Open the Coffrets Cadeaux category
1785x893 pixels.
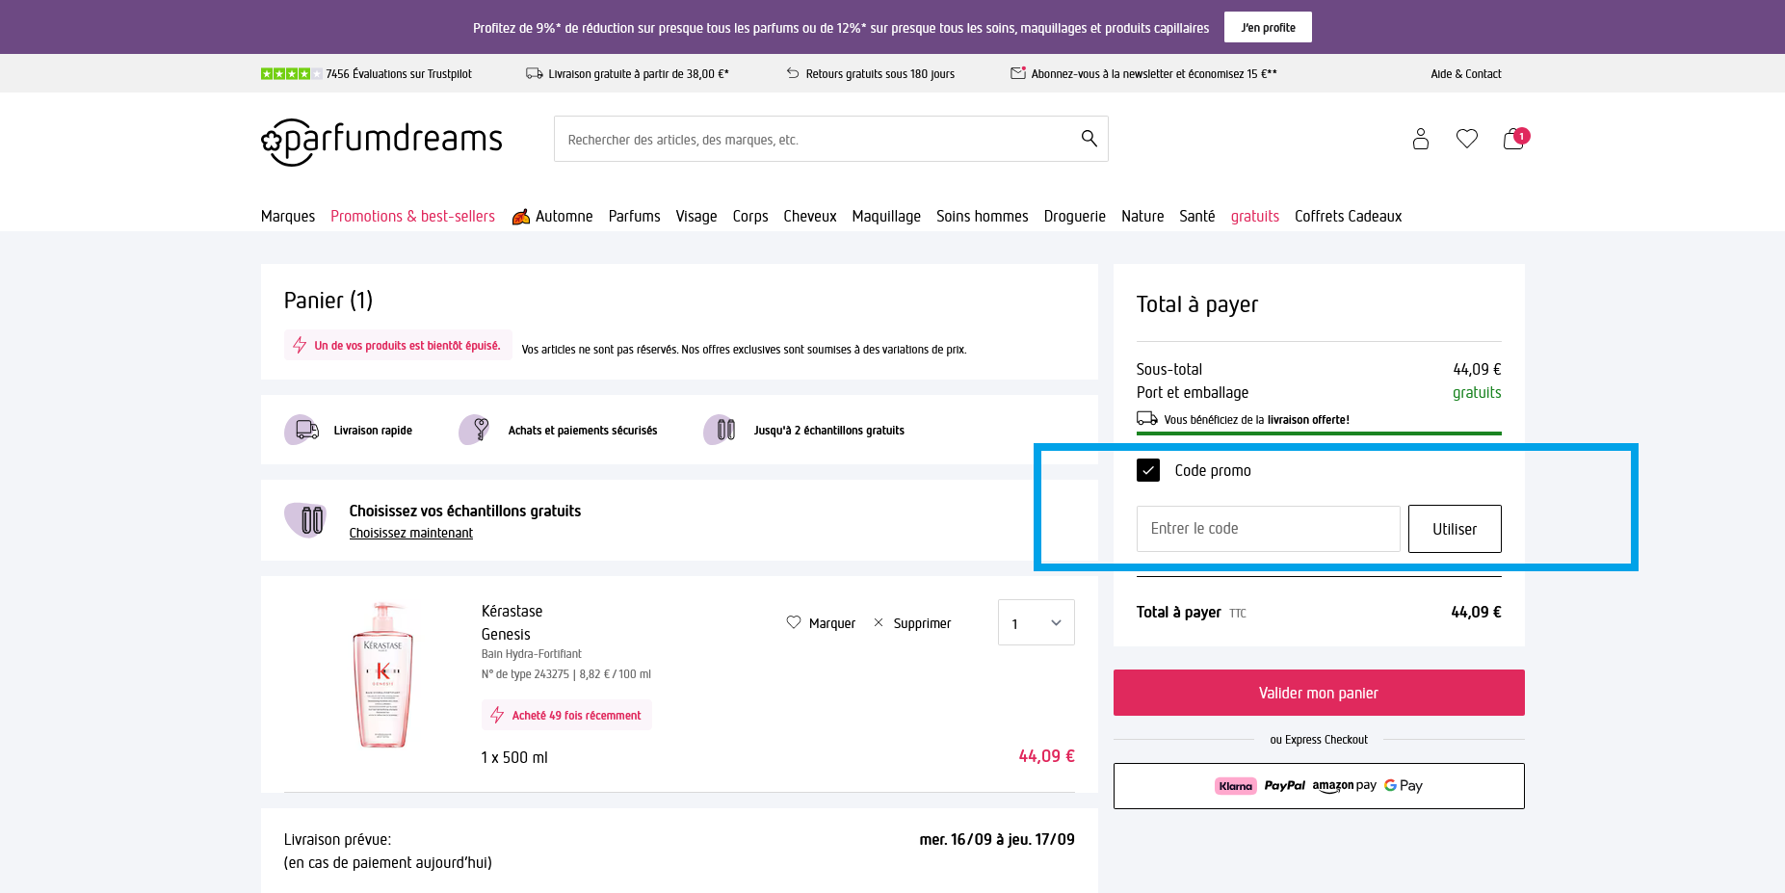point(1349,217)
